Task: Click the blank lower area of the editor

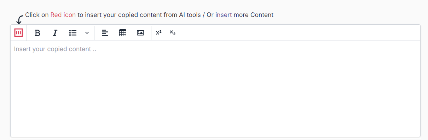Action: [x=215, y=106]
